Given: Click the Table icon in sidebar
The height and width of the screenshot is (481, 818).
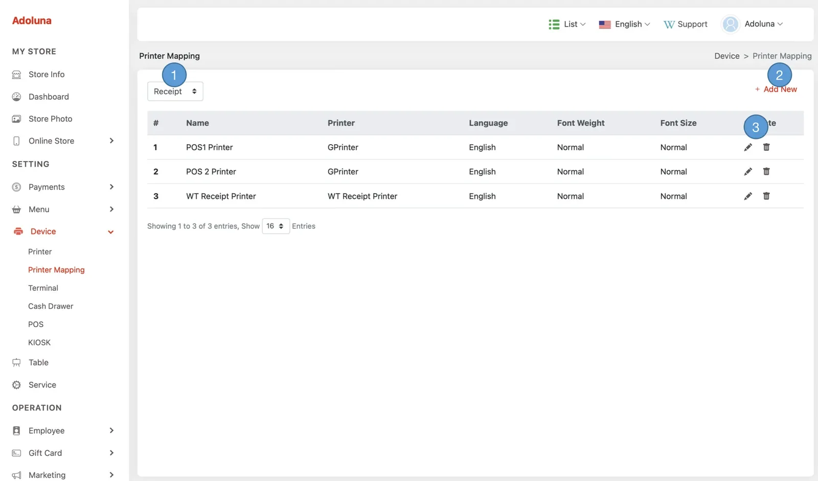Looking at the screenshot, I should 16,362.
